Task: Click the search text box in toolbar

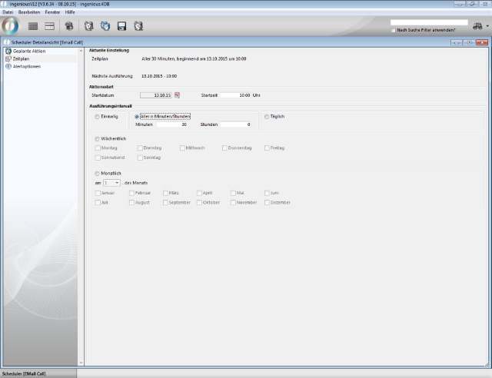Action: click(x=428, y=22)
